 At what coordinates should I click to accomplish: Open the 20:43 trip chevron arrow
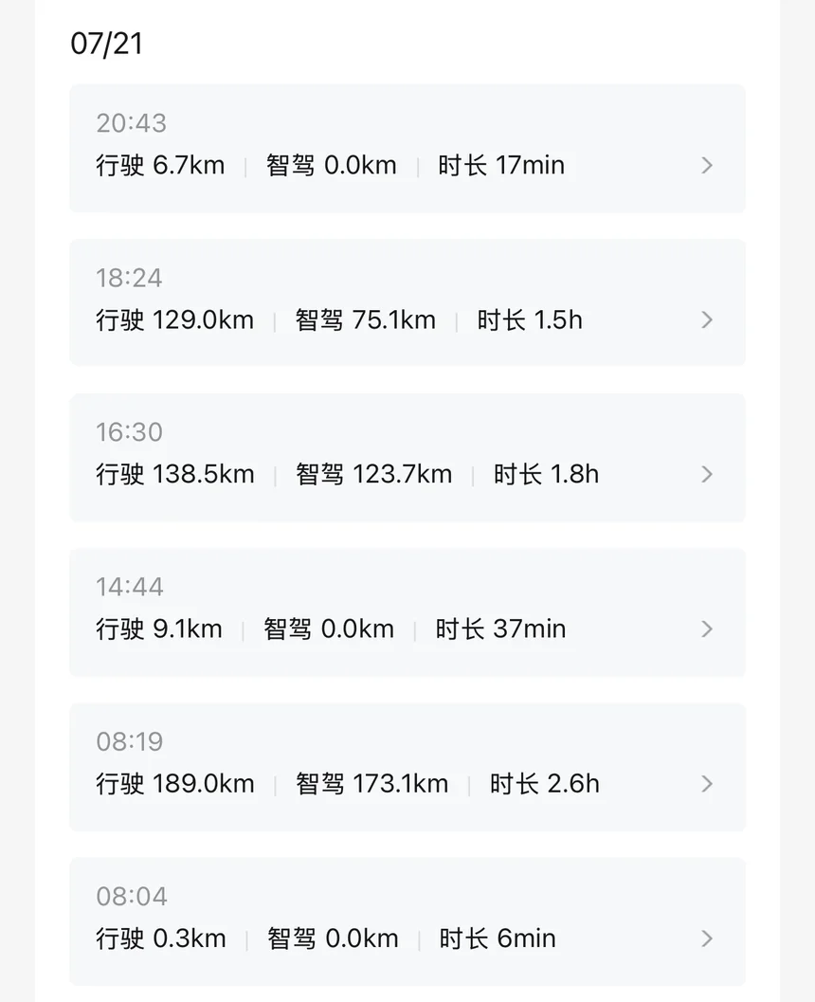click(706, 166)
